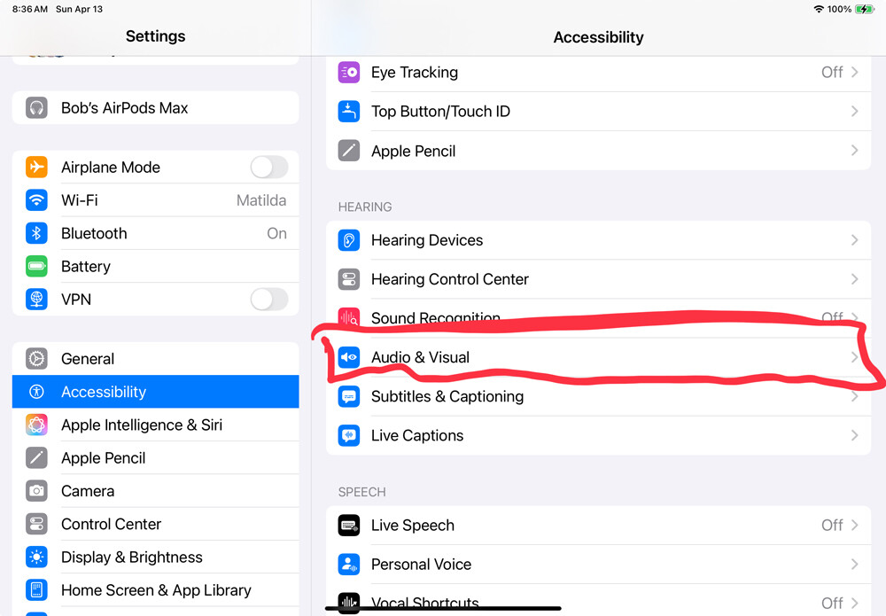The image size is (886, 616).
Task: Tap the Eye Tracking purple icon
Action: coord(348,73)
